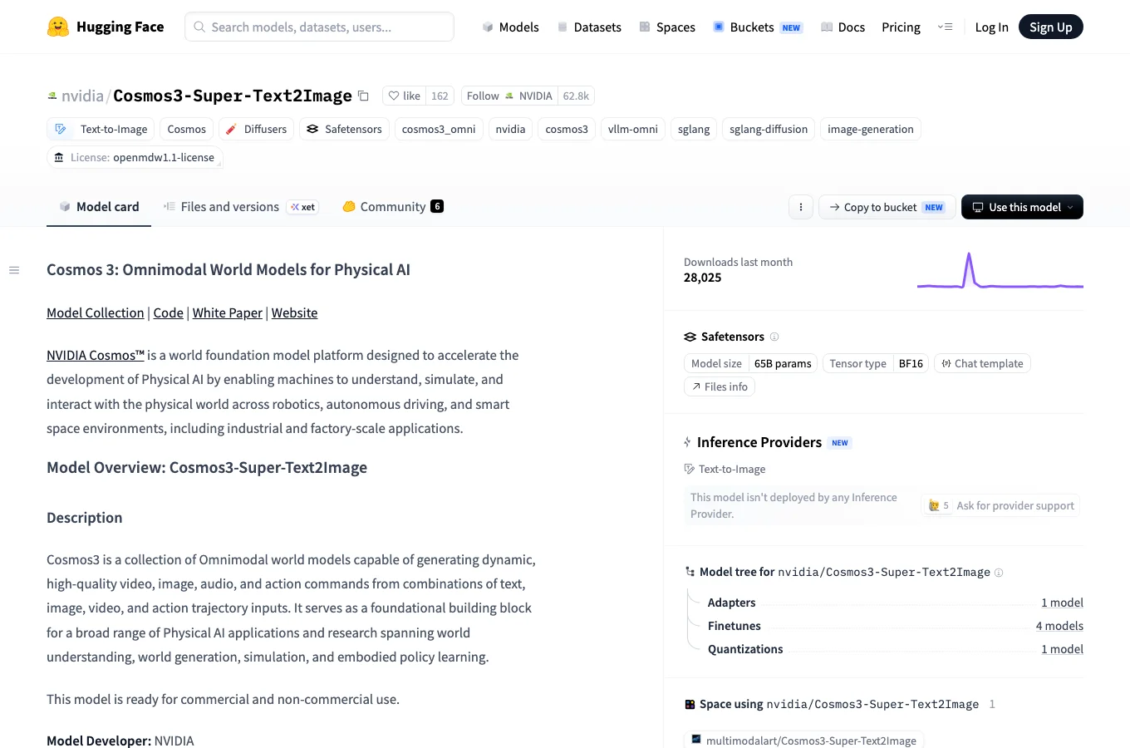The image size is (1130, 748).
Task: Click the Text-to-Image task tag
Action: pyautogui.click(x=101, y=130)
